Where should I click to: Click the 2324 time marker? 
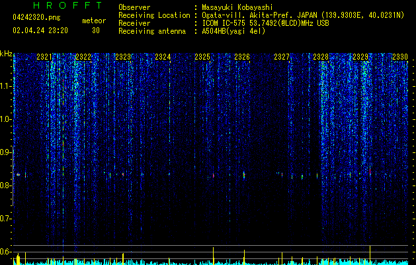tap(163, 57)
